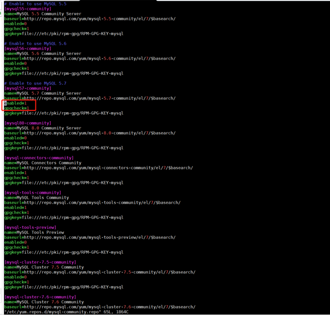The height and width of the screenshot is (315, 330).
Task: Click the [mysql-tools-community] section header
Action: [33, 192]
